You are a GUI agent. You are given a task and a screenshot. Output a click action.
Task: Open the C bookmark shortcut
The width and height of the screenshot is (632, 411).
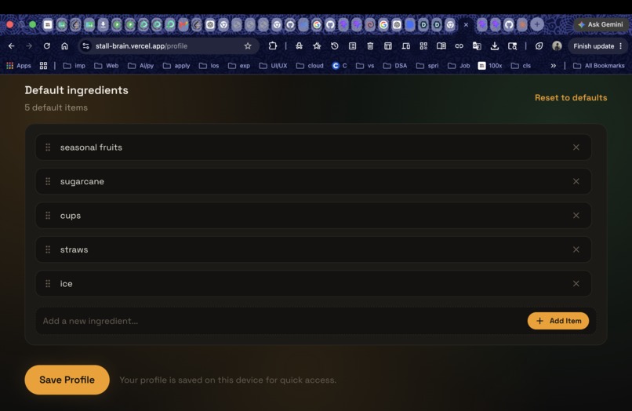click(x=340, y=66)
